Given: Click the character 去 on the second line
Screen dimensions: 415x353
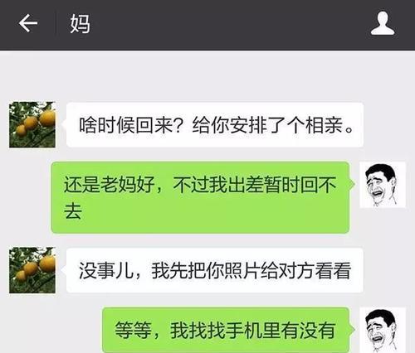Looking at the screenshot, I should tap(73, 211).
